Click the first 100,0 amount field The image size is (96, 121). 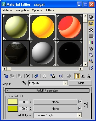24,102
